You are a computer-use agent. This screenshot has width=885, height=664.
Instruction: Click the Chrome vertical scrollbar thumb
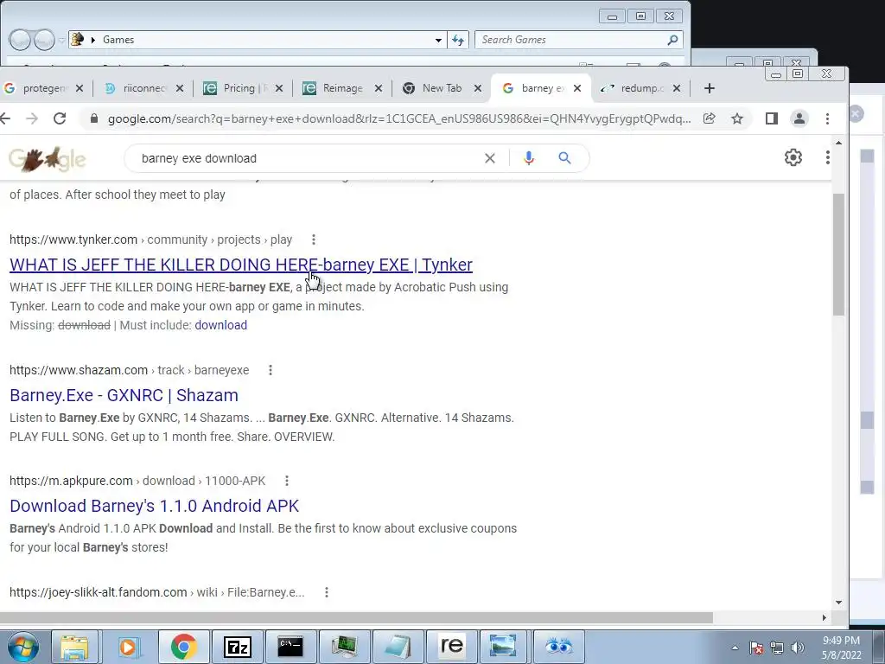tap(838, 254)
